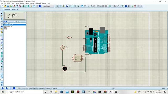Flip component horizontally with X-mirror
Screen dimensions: 168x94
pos(2,82)
